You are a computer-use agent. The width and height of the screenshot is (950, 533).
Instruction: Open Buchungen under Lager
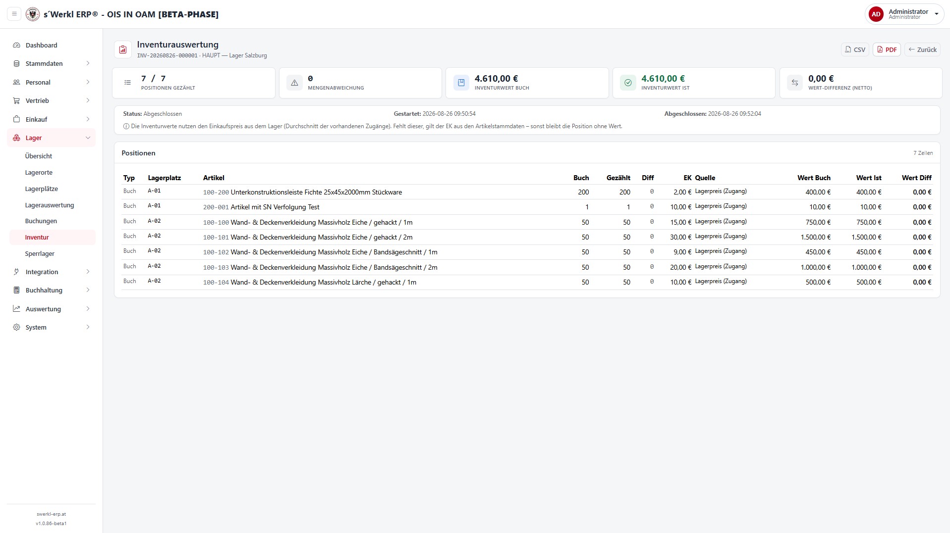[52, 221]
